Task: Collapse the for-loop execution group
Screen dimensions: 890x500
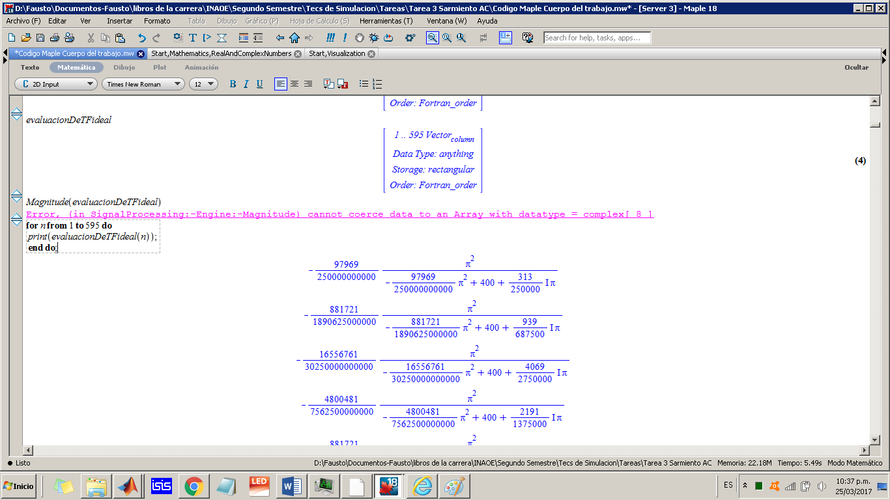Action: point(17,219)
